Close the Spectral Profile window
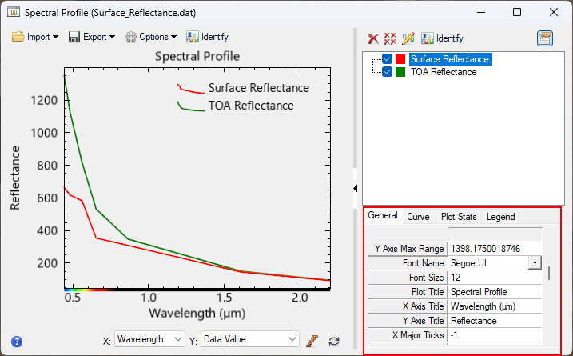 pos(554,12)
